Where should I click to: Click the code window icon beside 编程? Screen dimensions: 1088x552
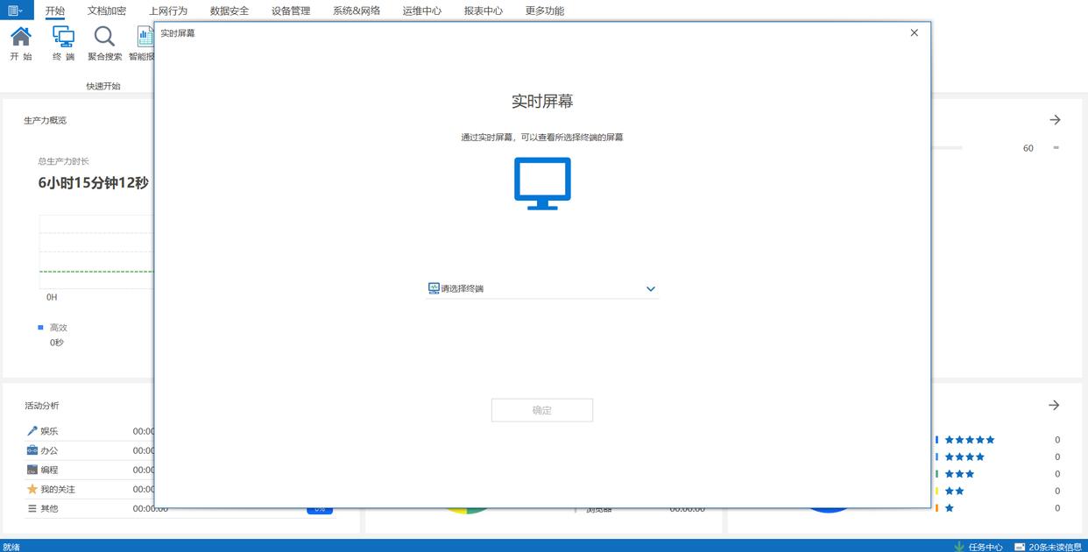click(x=32, y=470)
